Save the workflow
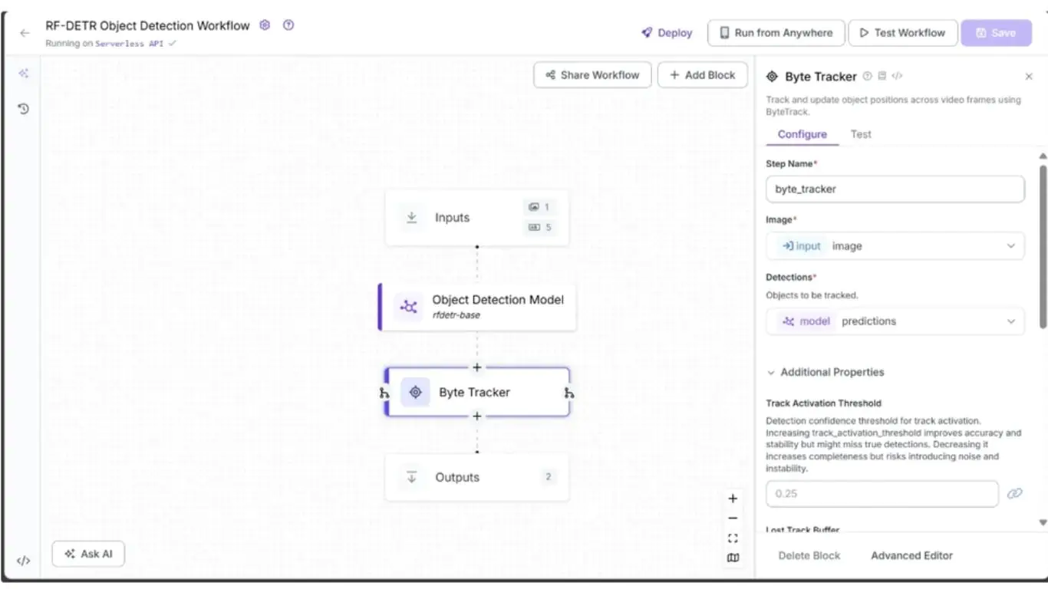Viewport: 1048px width, 589px height. 996,33
